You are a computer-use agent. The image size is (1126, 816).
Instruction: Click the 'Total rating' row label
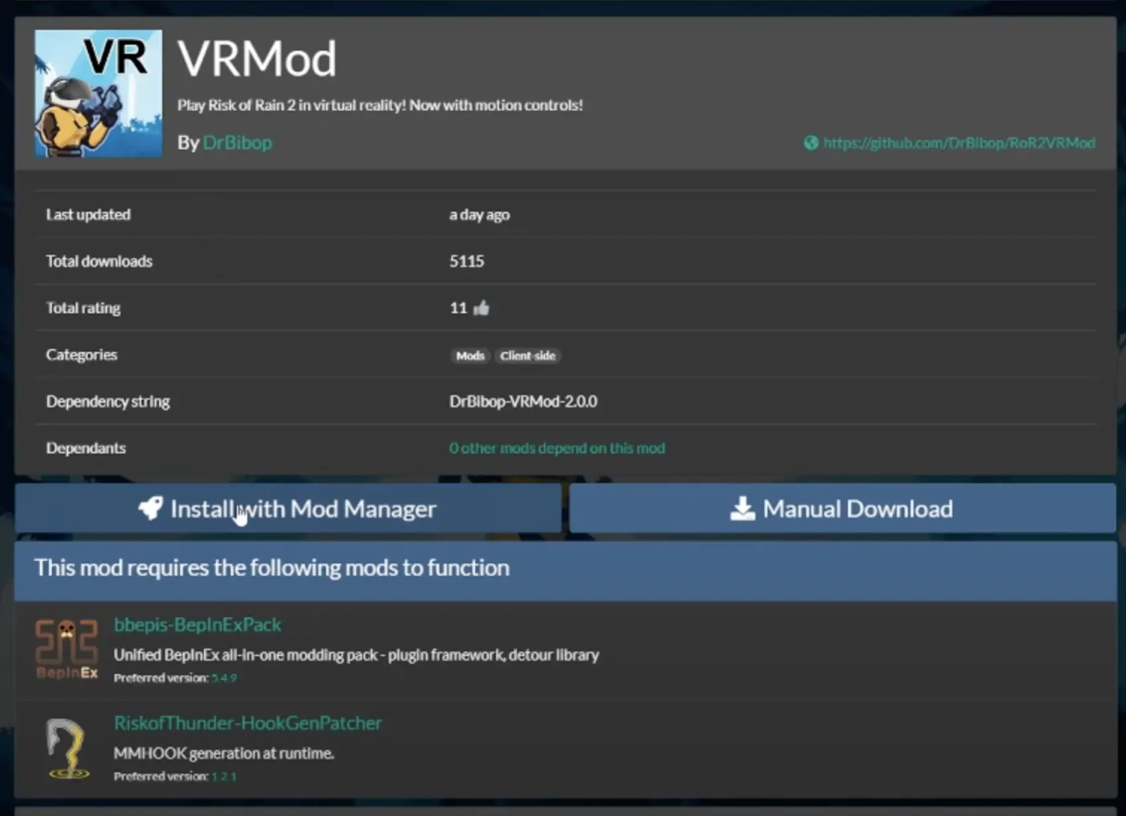click(x=83, y=308)
